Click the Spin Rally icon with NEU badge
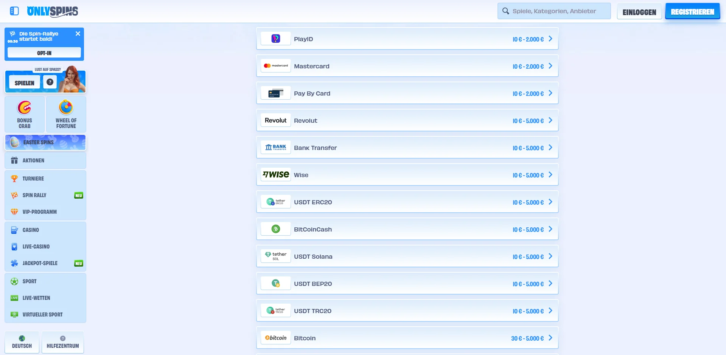 pyautogui.click(x=14, y=195)
